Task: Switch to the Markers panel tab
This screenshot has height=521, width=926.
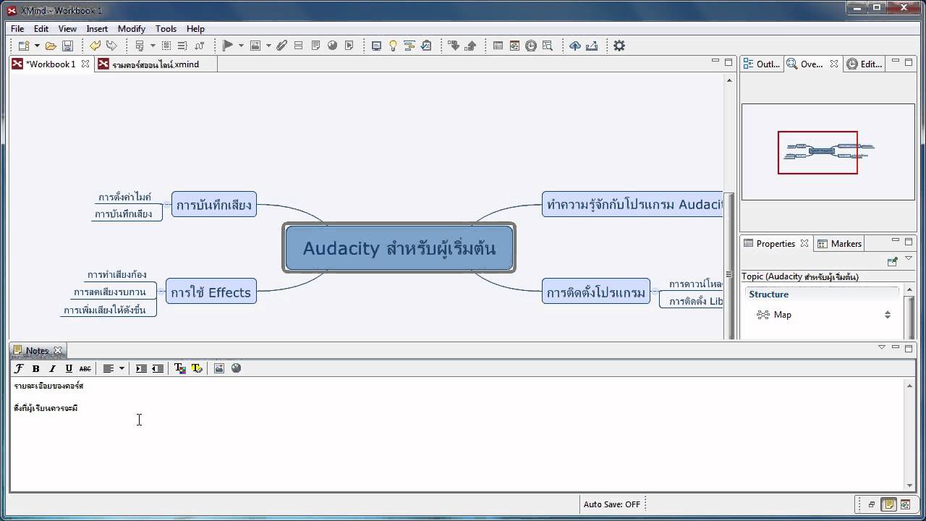Action: click(839, 244)
